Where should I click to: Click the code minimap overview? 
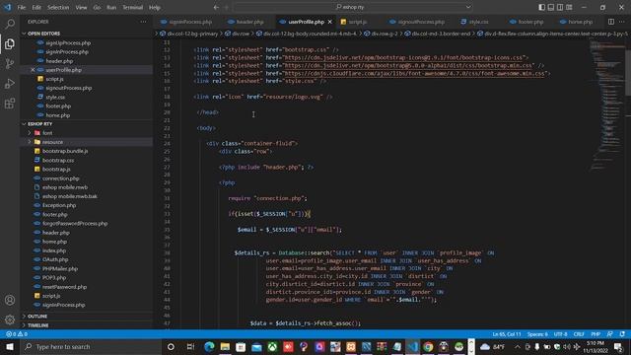coord(607,105)
